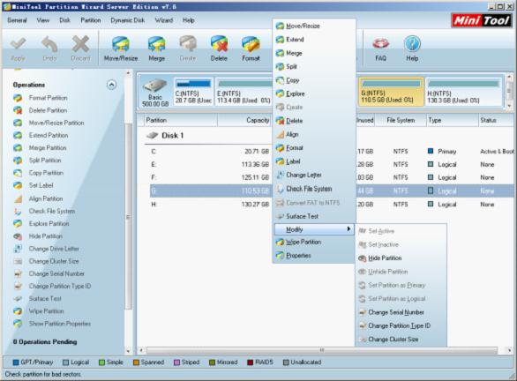
Task: Collapse the Operations panel chevron
Action: point(111,85)
